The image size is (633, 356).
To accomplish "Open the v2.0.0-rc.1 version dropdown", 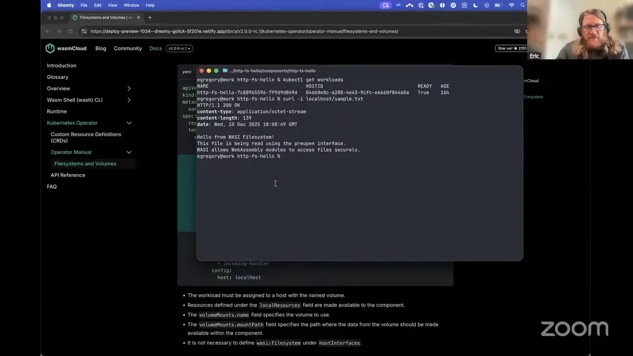I will [180, 48].
